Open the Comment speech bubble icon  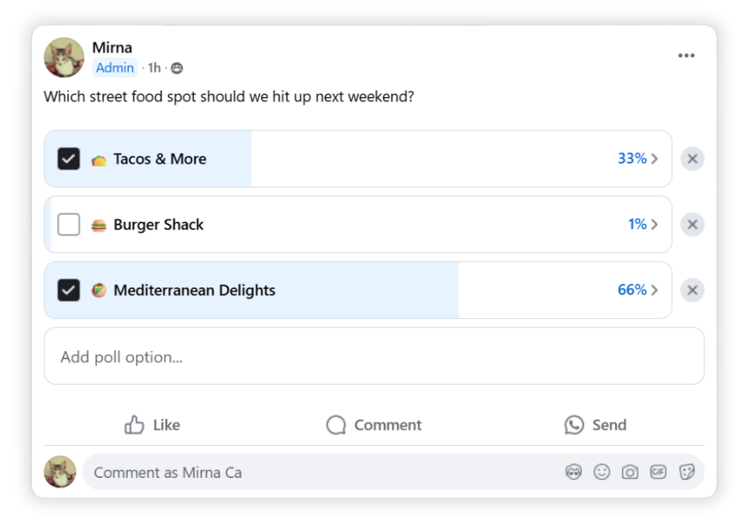point(336,425)
